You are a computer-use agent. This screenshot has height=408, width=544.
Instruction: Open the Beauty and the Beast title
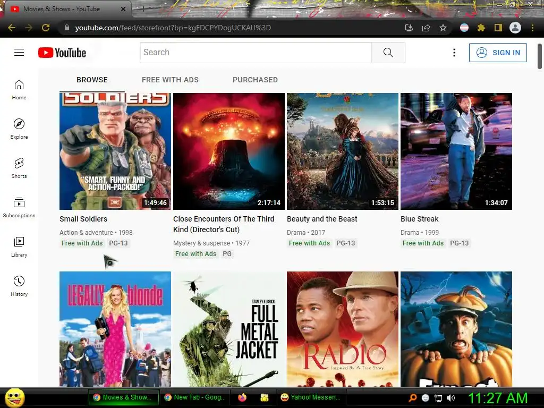click(x=322, y=219)
